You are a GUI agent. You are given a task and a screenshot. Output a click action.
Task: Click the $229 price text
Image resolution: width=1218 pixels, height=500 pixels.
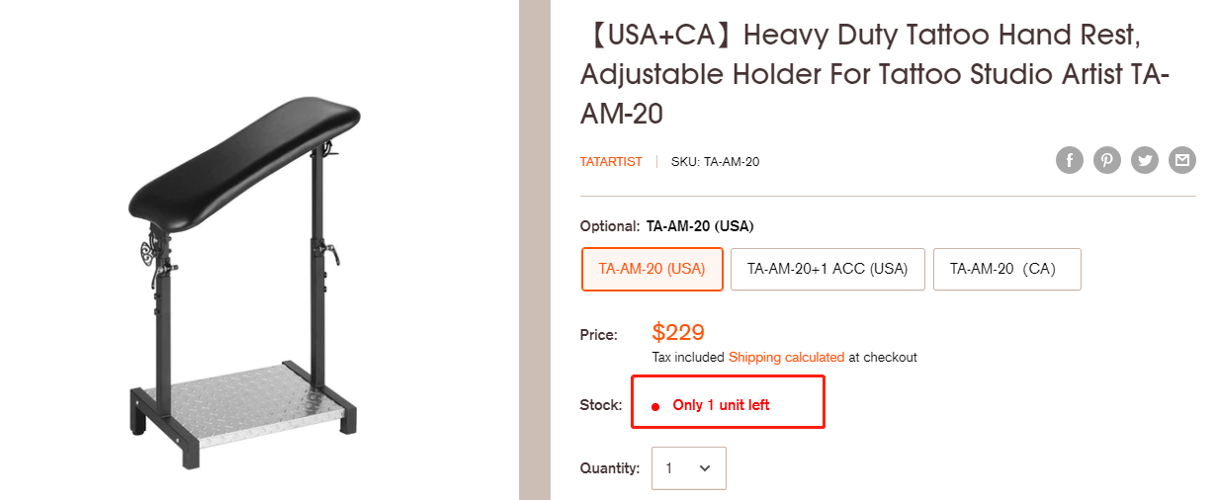coord(678,332)
